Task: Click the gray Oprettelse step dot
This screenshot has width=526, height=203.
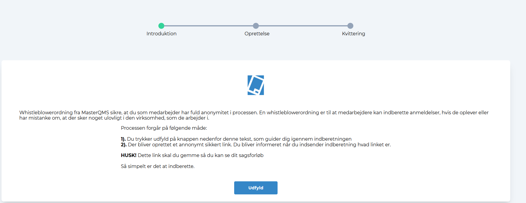Action: [x=256, y=26]
